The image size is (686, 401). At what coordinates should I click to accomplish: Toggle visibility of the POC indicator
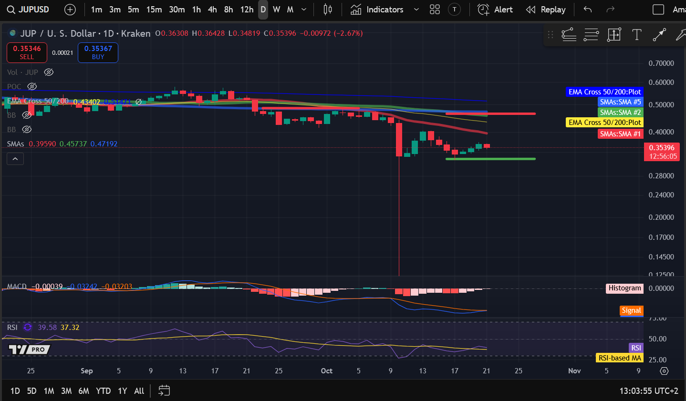(x=32, y=87)
